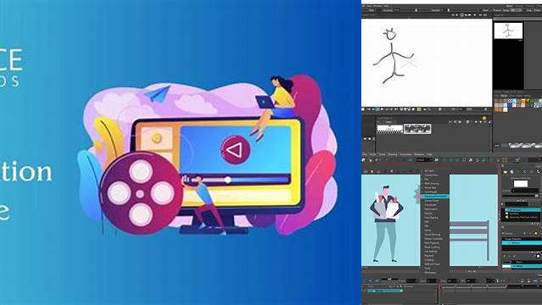Viewport: 542px width, 305px height.
Task: Click the yellow icon in the upper playback toolbar
Action: pos(419,109)
